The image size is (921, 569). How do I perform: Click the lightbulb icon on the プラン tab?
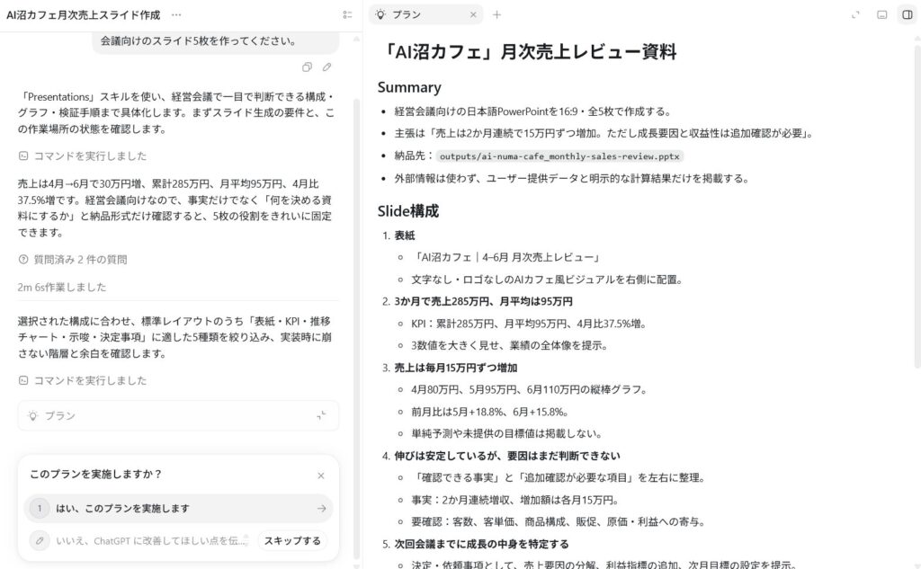click(380, 14)
